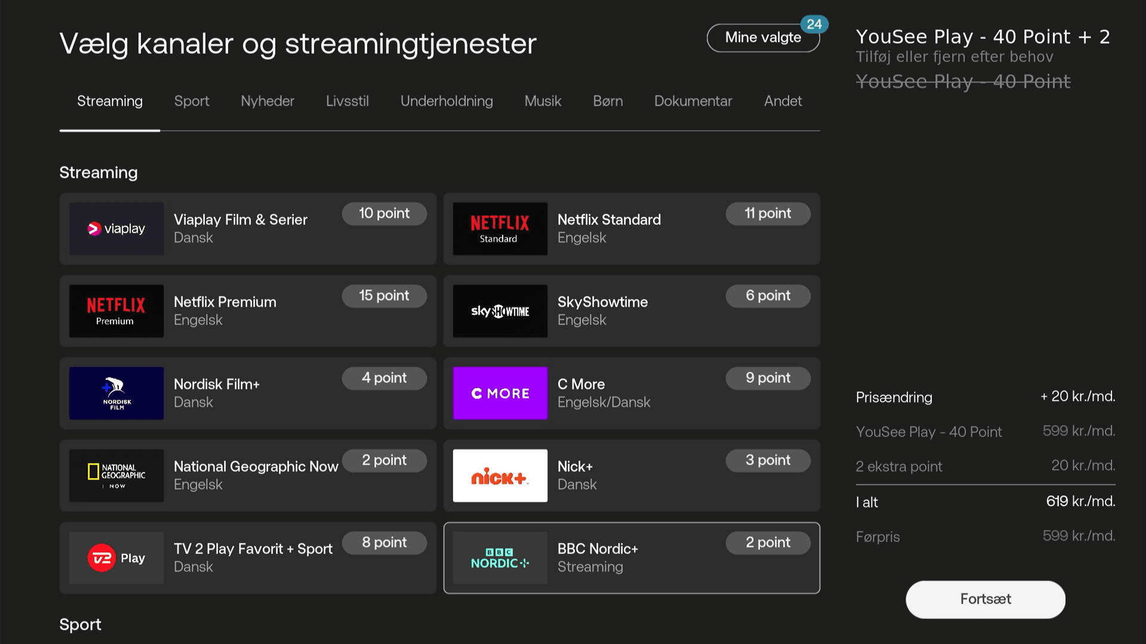Viewport: 1146px width, 644px height.
Task: Click the Fortsæt button
Action: (985, 599)
